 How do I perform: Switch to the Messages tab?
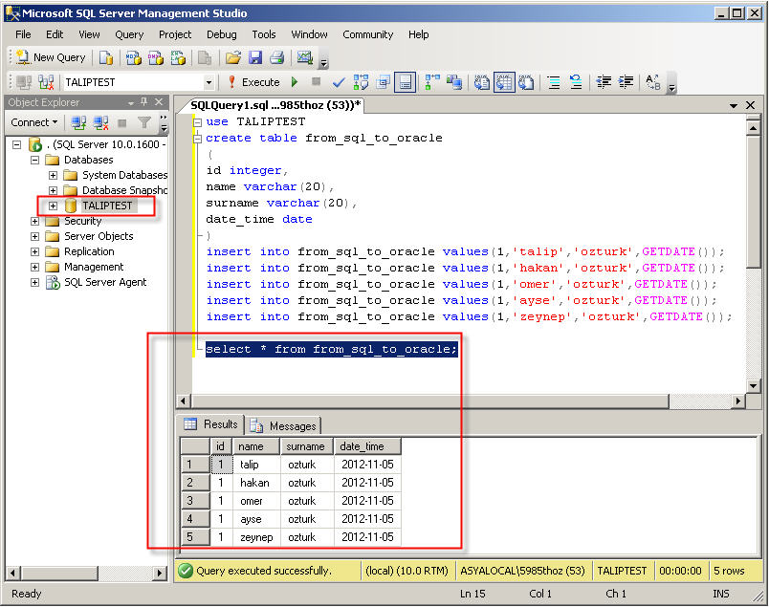click(283, 425)
